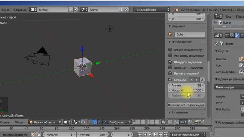Open 'Рендер Blender' engine dropdown
This screenshot has width=244, height=137.
(x=152, y=10)
